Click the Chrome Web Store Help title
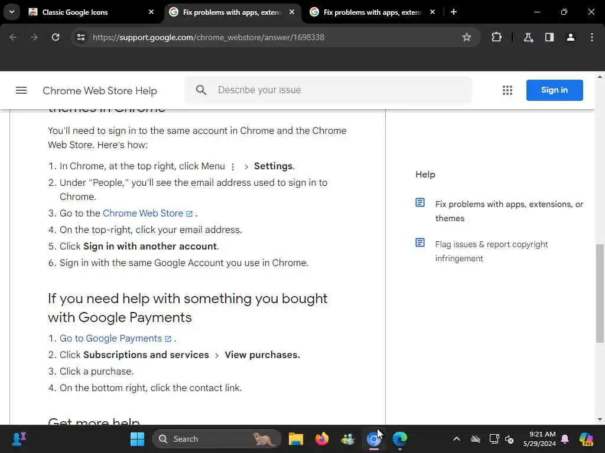This screenshot has width=605, height=453. point(99,91)
